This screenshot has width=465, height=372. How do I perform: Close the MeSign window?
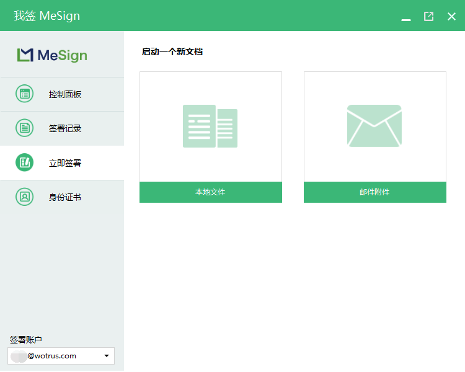tap(451, 16)
